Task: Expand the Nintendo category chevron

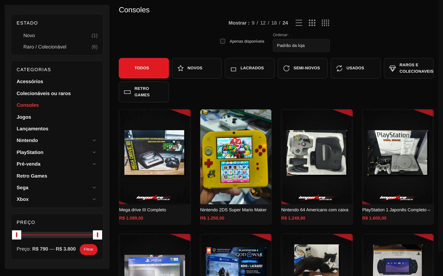Action: [x=94, y=140]
